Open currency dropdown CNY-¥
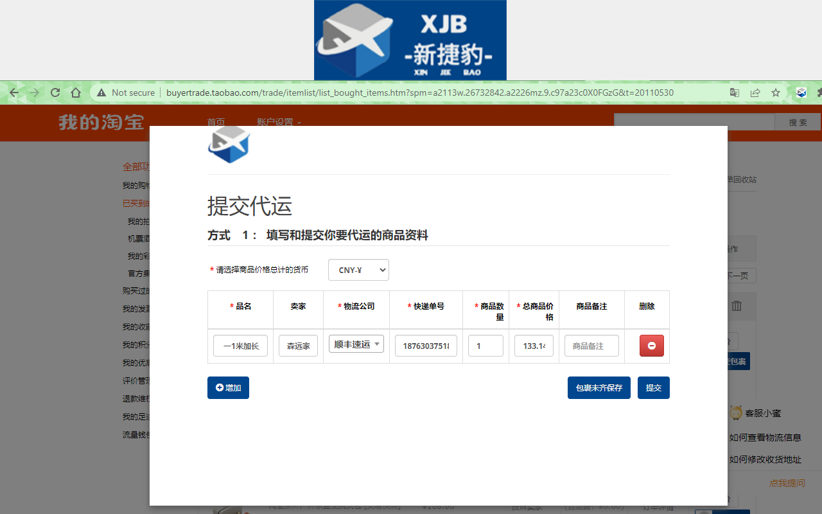Image resolution: width=822 pixels, height=514 pixels. (358, 270)
